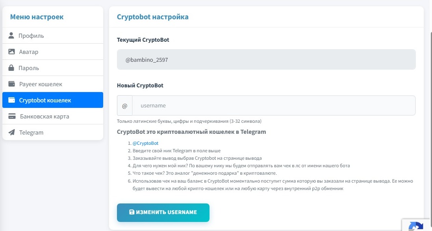Click the bank card icon
The width and height of the screenshot is (432, 231).
click(12, 116)
